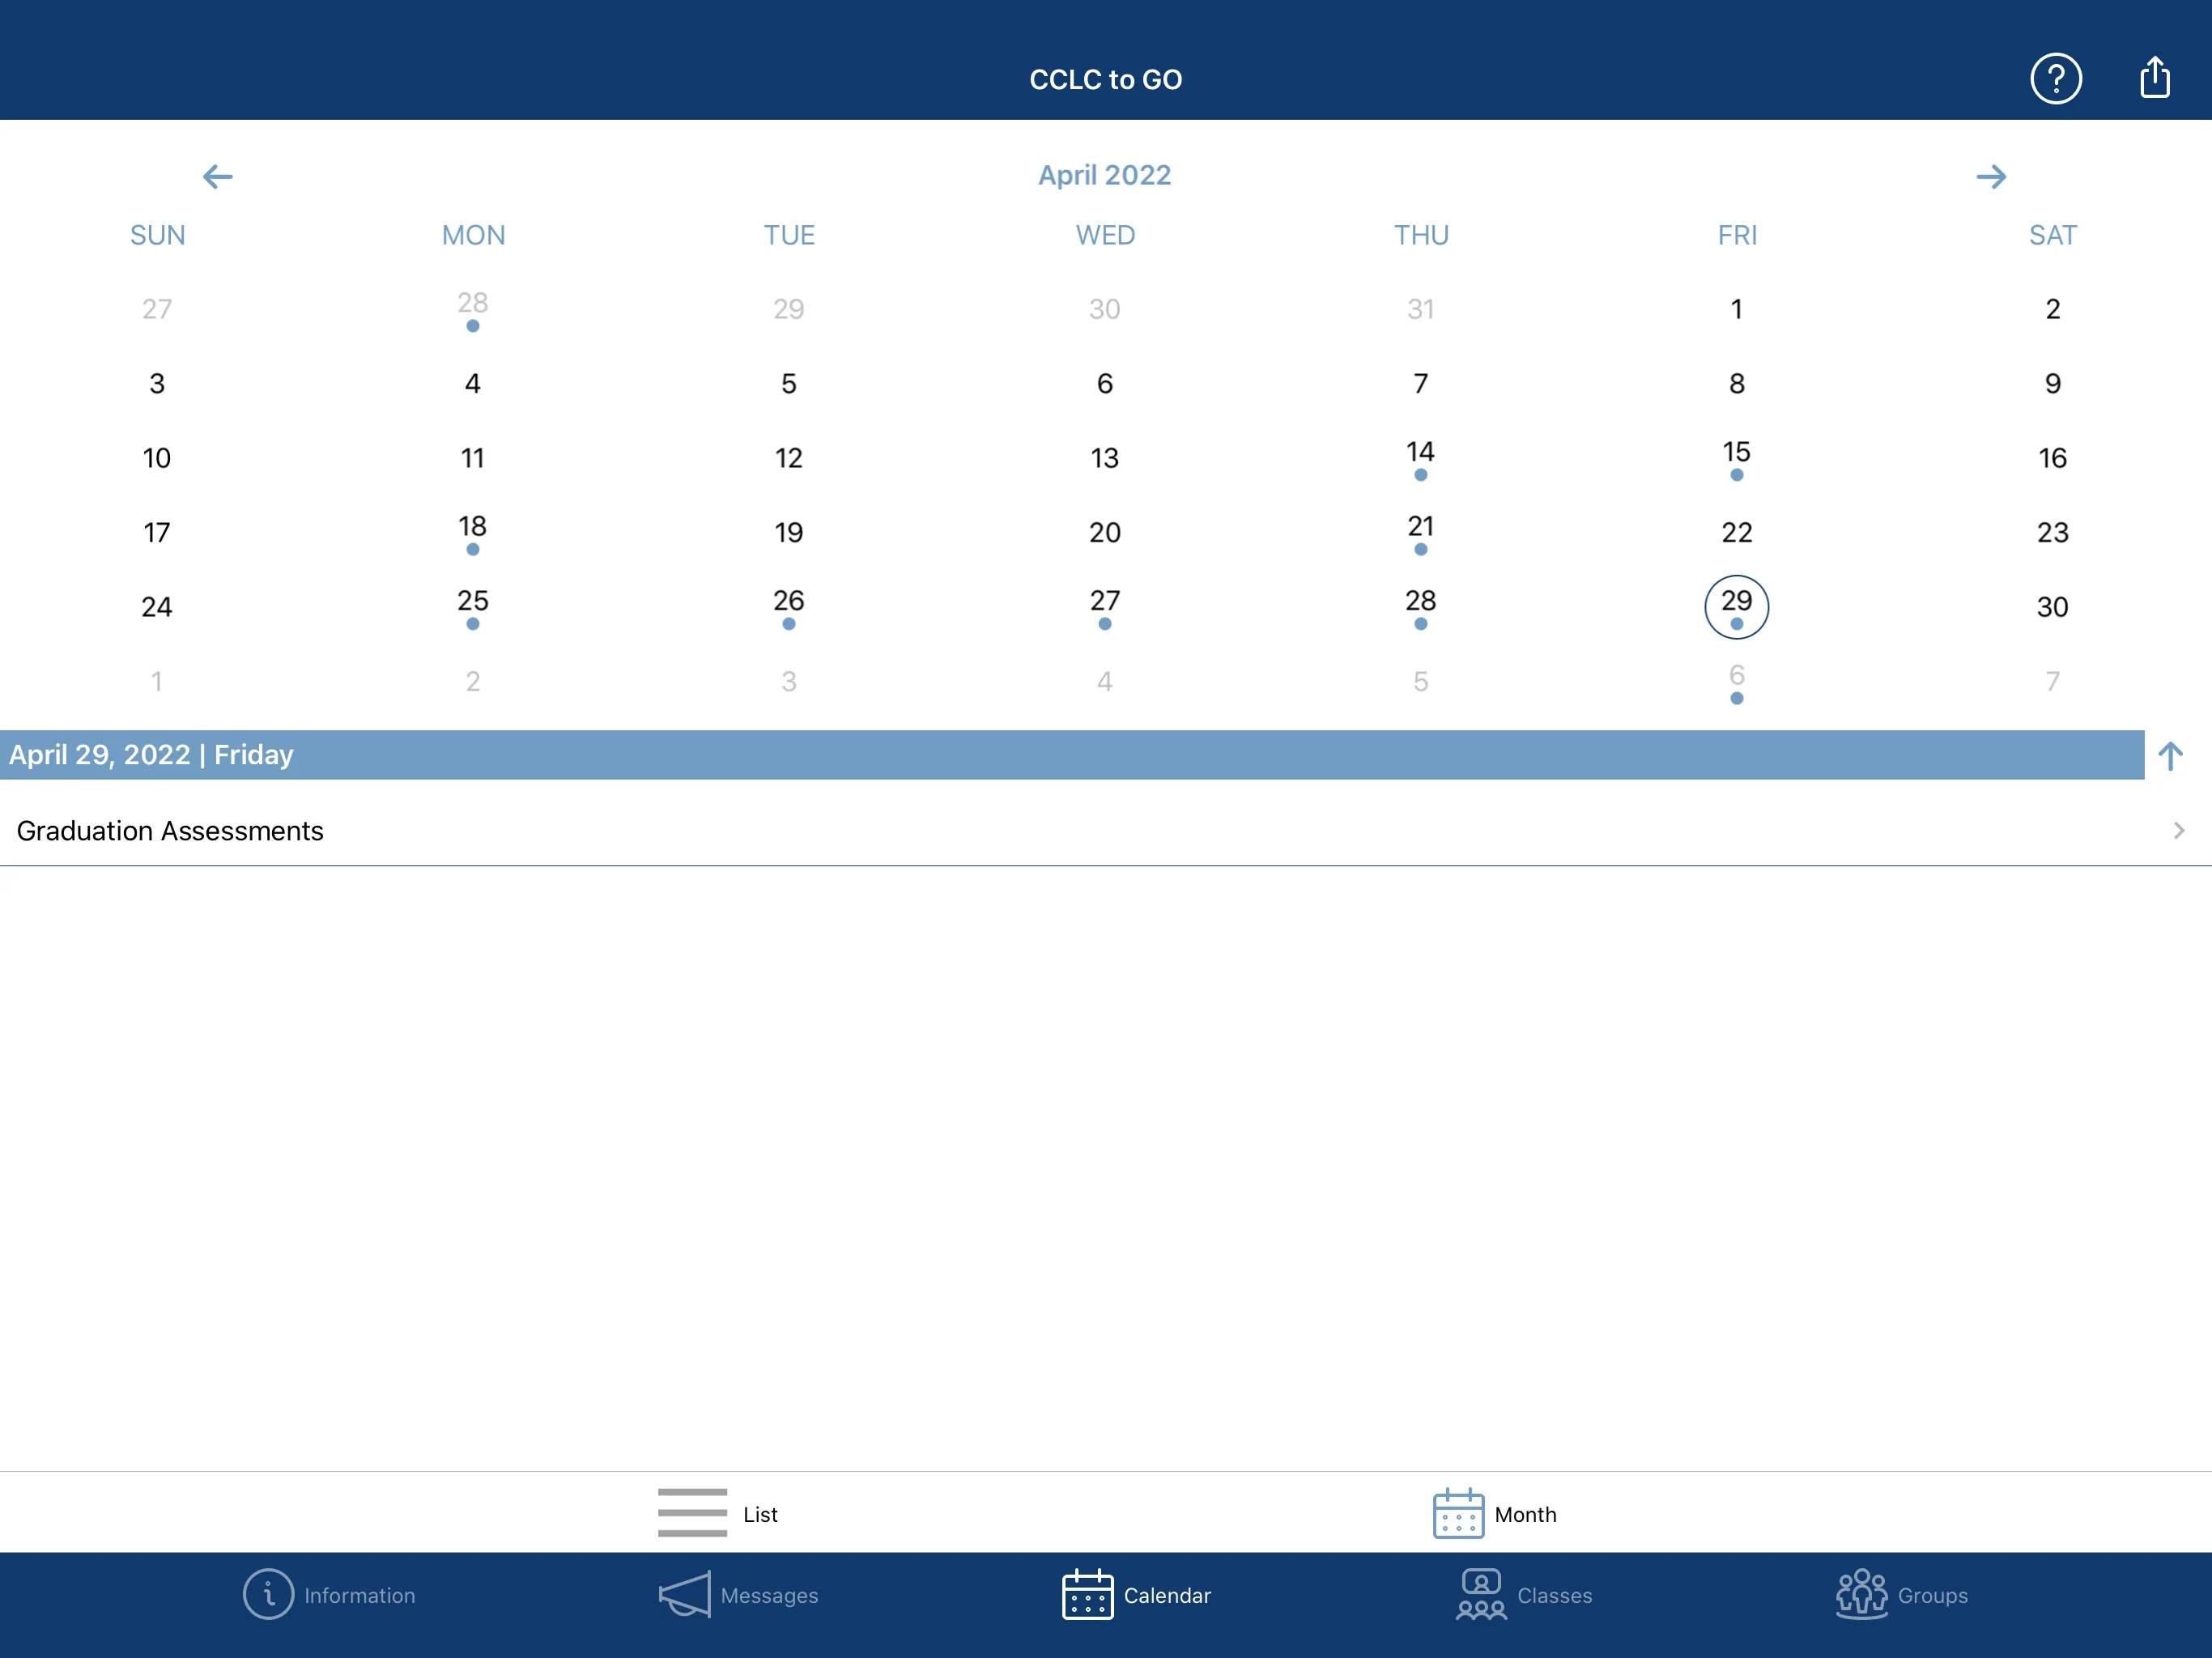Select Thursday April 28 on the calendar

1420,607
